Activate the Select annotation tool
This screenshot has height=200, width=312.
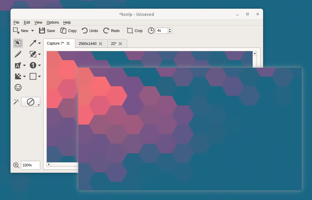coord(18,43)
